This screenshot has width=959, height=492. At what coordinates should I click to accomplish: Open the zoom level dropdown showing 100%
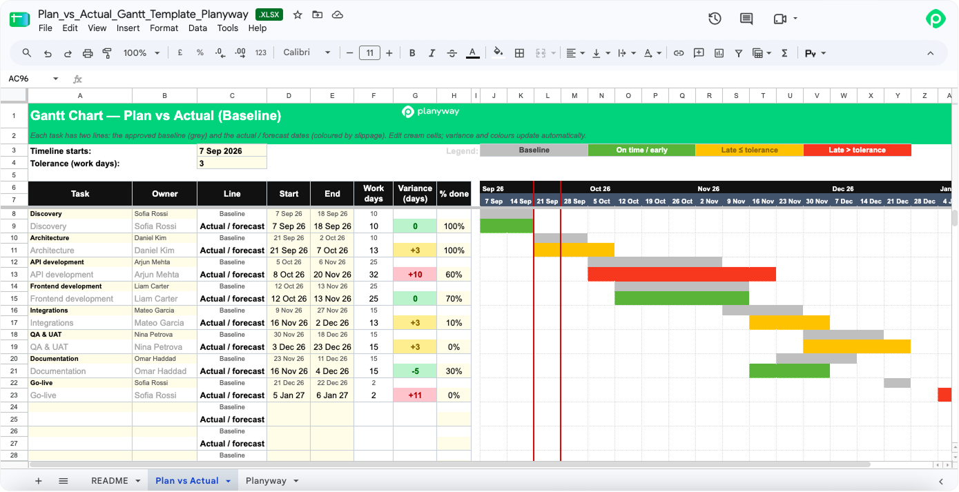tap(142, 53)
